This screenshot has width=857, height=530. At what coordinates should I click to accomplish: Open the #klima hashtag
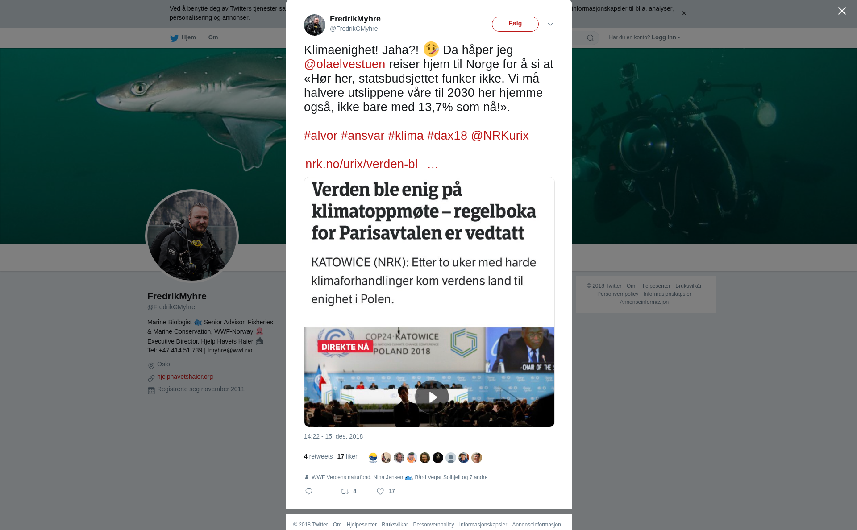tap(406, 136)
